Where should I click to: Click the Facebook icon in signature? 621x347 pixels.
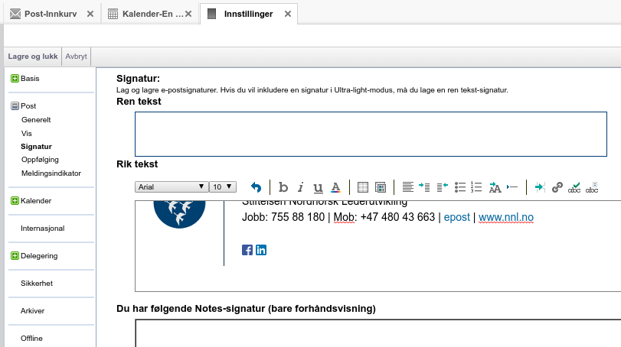click(247, 250)
